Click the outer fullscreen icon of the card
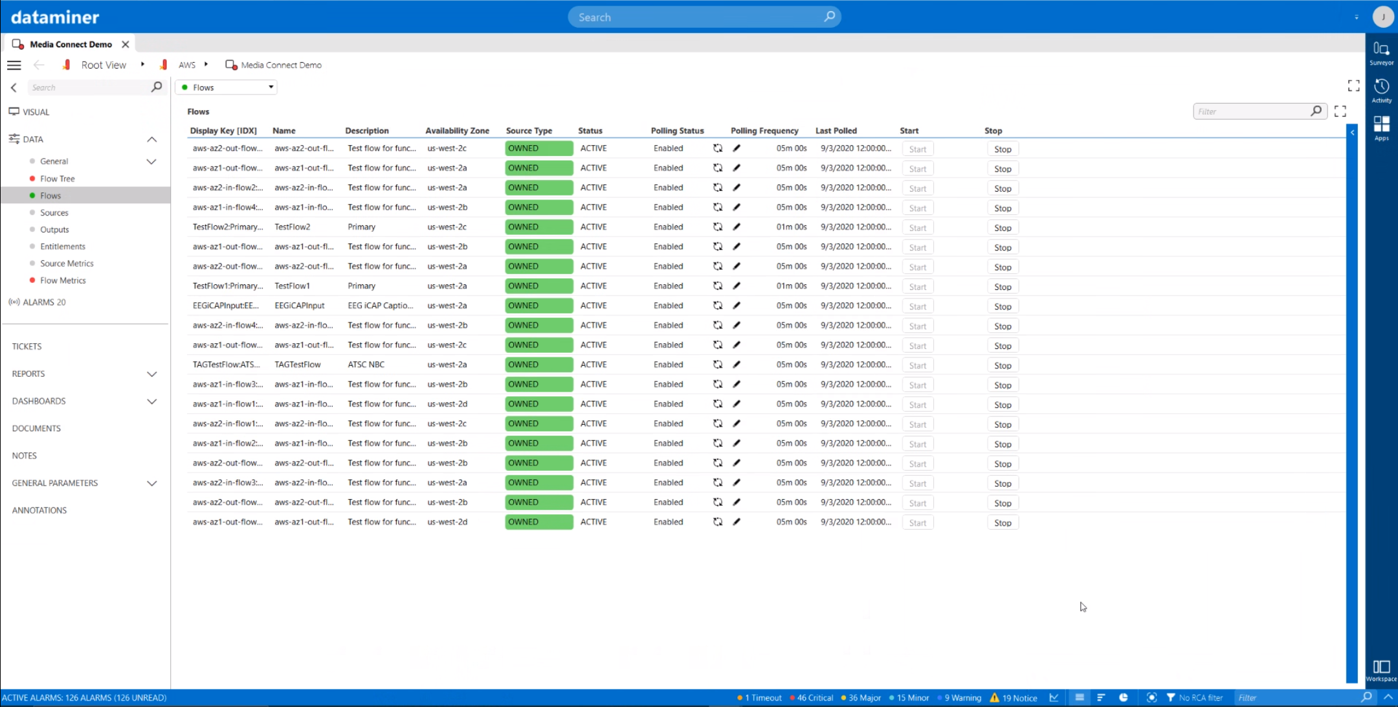This screenshot has height=707, width=1398. pyautogui.click(x=1353, y=86)
